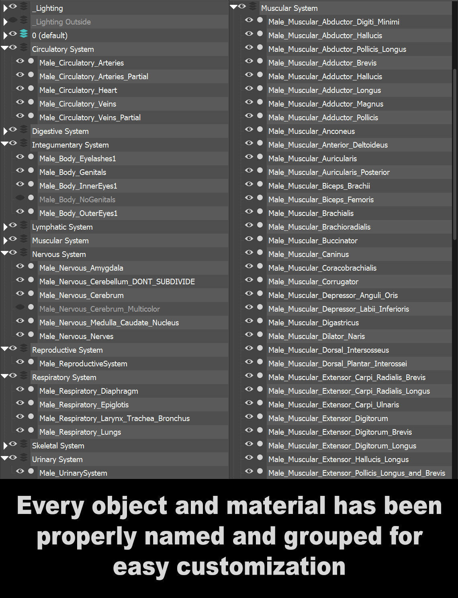Click the object dot icon of Male_Nervous_Amygdala
Viewport: 458px width, 598px height.
pyautogui.click(x=31, y=266)
